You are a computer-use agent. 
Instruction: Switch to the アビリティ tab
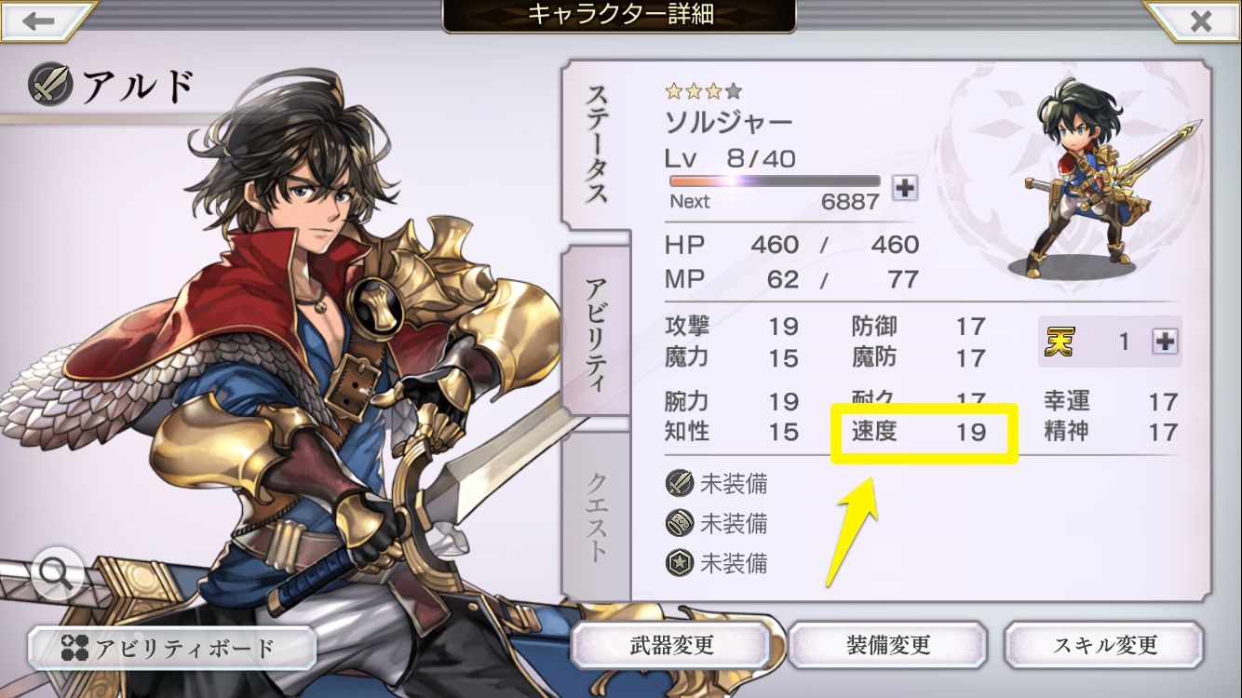pyautogui.click(x=596, y=333)
